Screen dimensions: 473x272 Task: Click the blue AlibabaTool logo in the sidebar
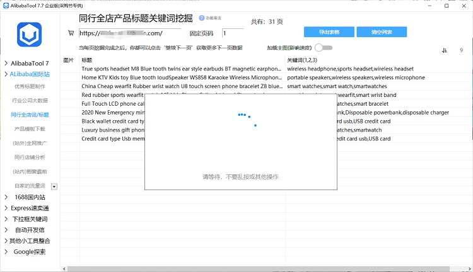click(29, 35)
